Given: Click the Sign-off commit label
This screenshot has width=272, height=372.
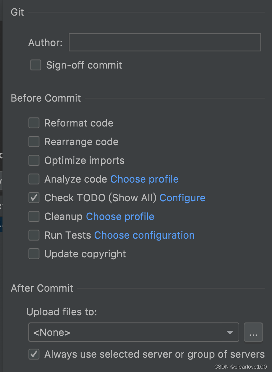Looking at the screenshot, I should click(84, 65).
